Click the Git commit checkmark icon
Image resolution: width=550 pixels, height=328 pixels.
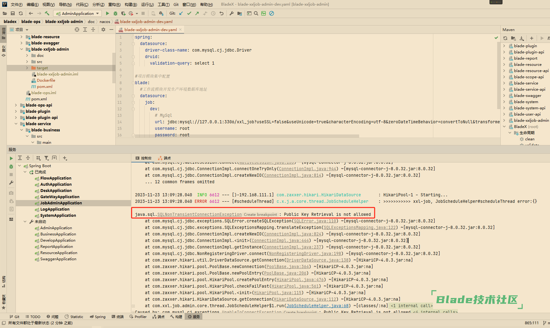coord(189,13)
